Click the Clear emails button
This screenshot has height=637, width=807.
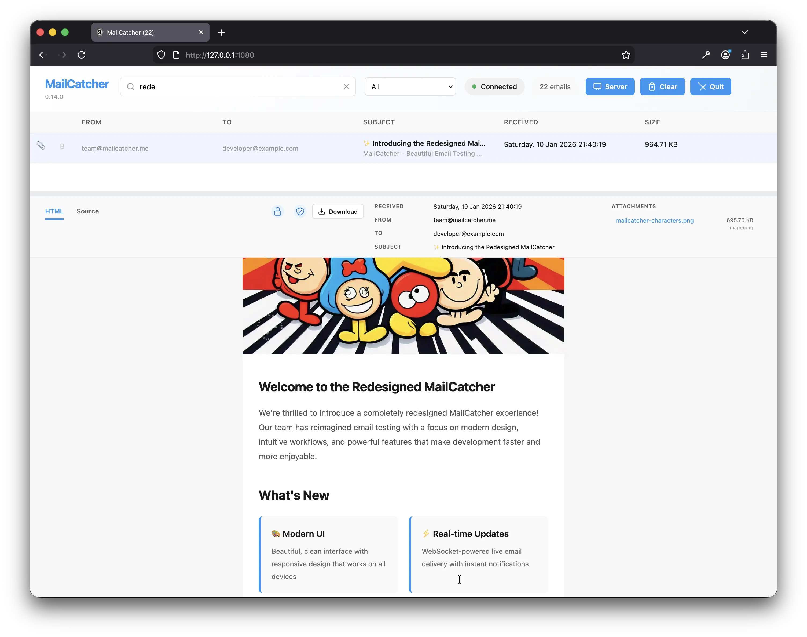662,86
